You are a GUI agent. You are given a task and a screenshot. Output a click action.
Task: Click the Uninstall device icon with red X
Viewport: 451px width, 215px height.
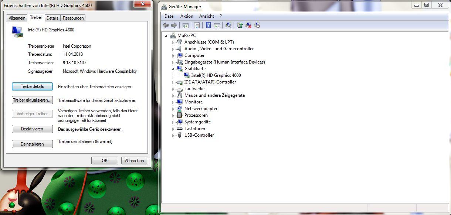coord(249,25)
